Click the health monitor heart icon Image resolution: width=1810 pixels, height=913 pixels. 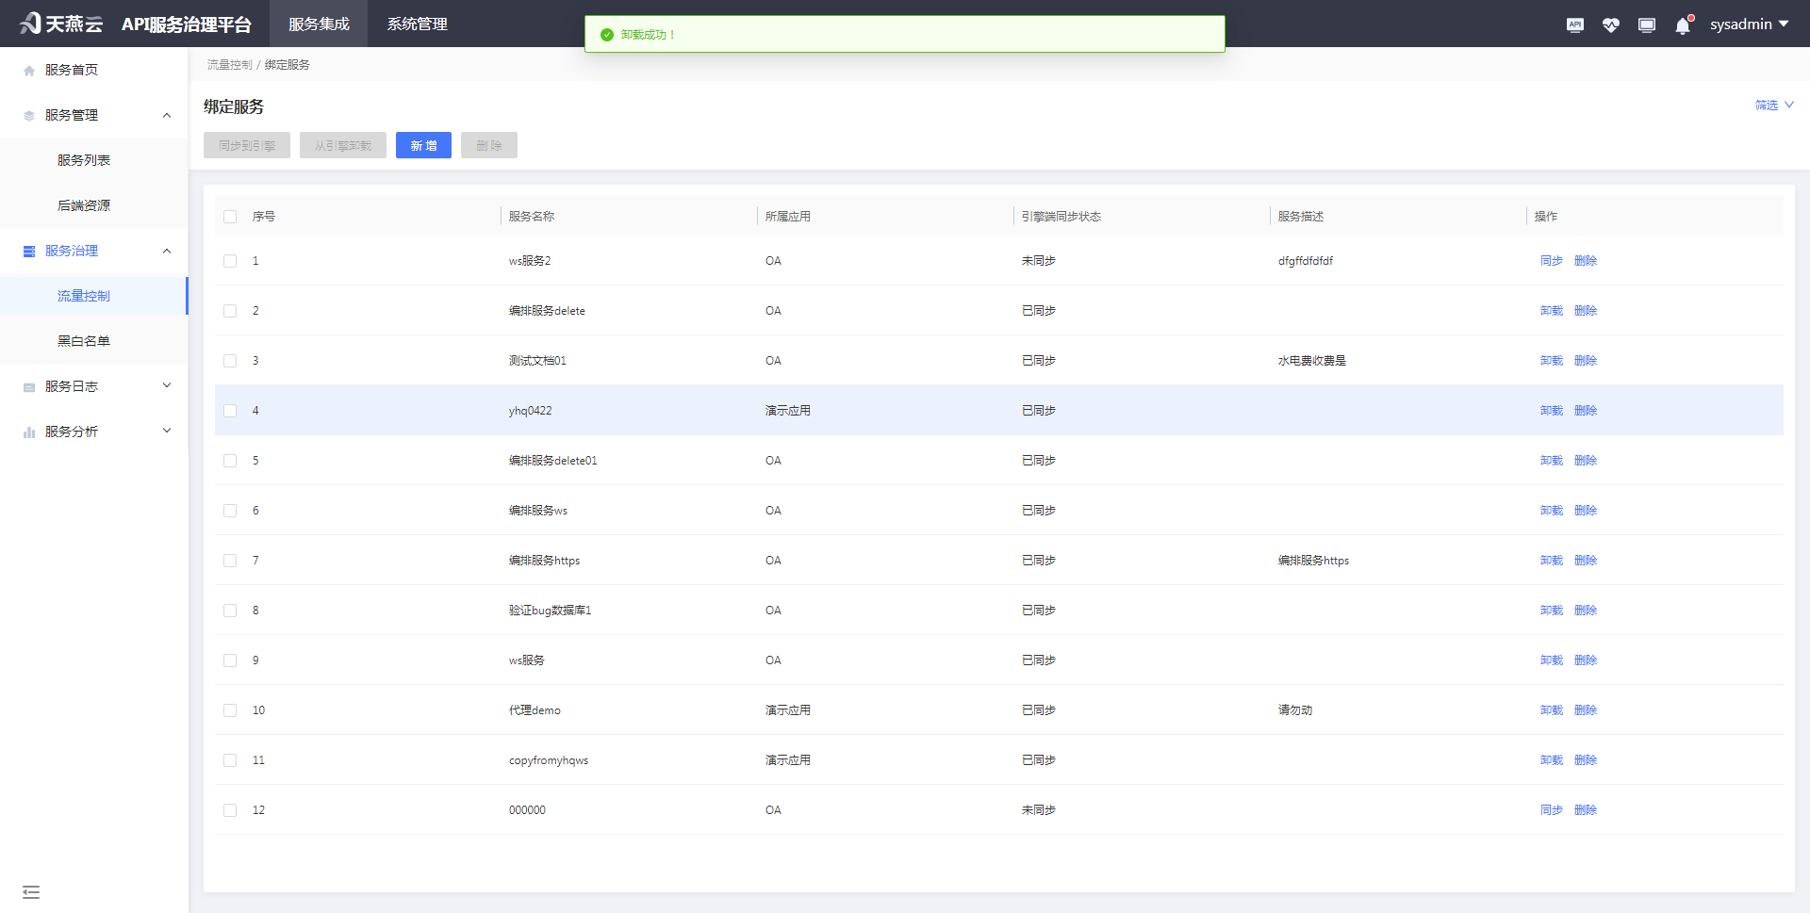click(x=1610, y=24)
